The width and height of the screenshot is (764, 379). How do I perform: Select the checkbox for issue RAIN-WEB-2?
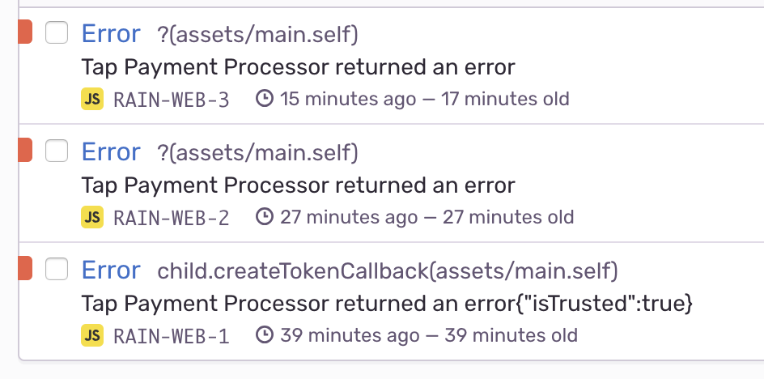tap(57, 151)
